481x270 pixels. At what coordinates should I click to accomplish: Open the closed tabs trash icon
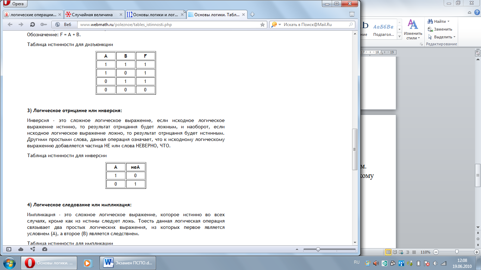[x=352, y=14]
